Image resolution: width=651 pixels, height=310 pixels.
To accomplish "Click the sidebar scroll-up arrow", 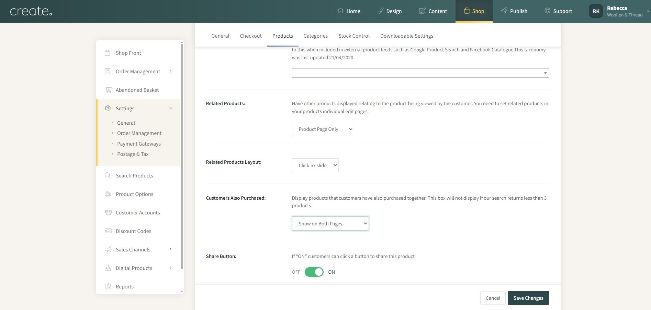I will 182,42.
